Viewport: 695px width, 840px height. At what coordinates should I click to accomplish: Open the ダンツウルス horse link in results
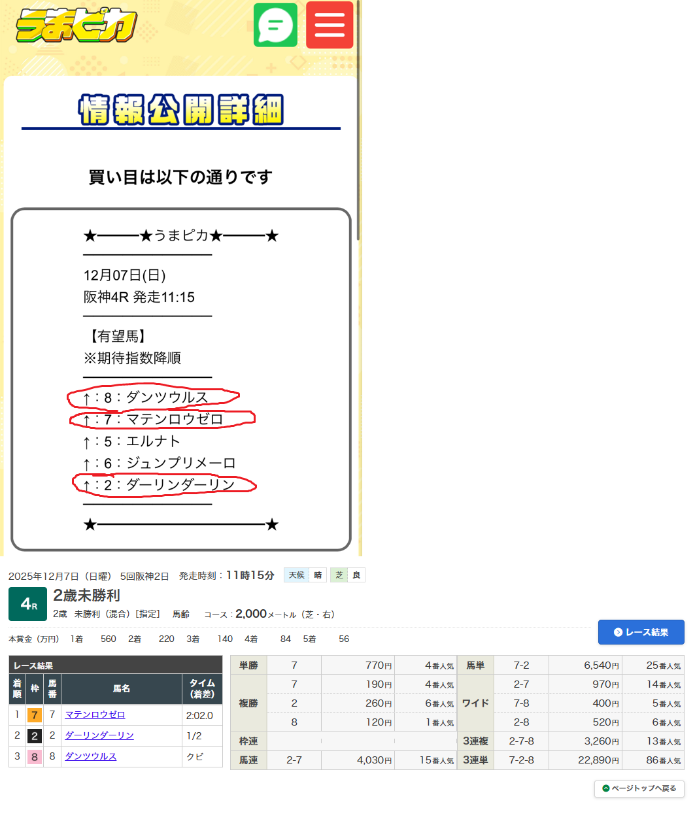click(91, 756)
